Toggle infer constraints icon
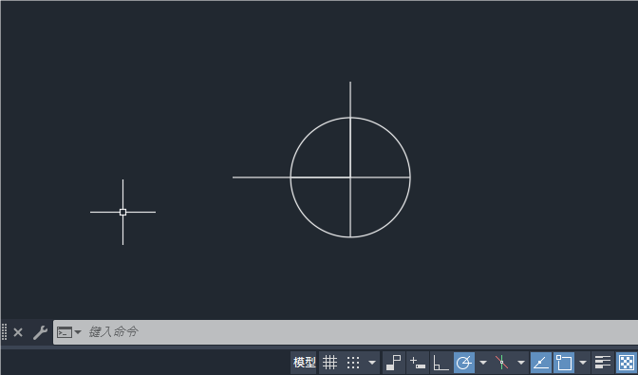This screenshot has width=638, height=375. tap(394, 362)
